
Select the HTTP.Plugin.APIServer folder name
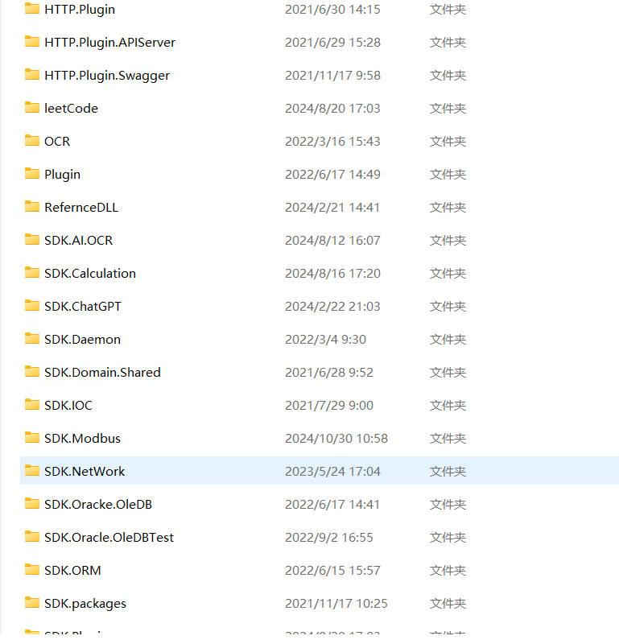(x=110, y=43)
